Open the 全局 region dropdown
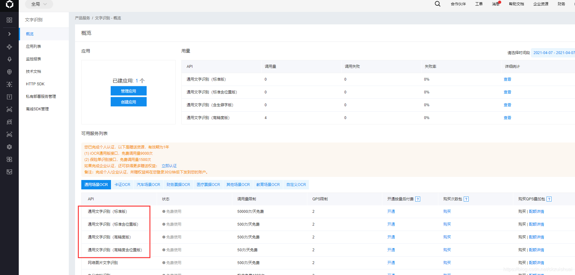Image resolution: width=575 pixels, height=275 pixels. pyautogui.click(x=39, y=4)
